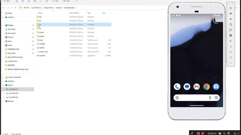Select the uninstall application file
The image size is (241, 135).
pyautogui.click(x=42, y=55)
